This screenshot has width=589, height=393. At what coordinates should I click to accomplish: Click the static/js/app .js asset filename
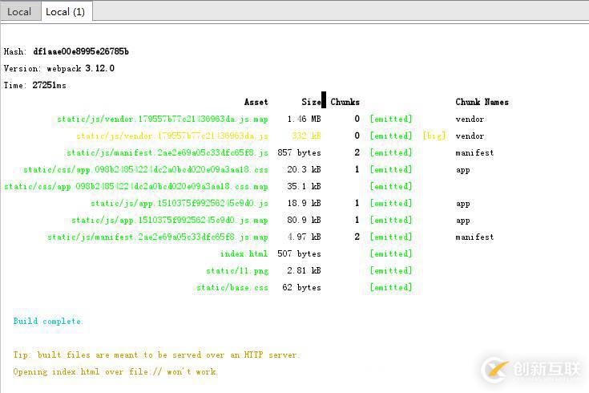tap(180, 204)
